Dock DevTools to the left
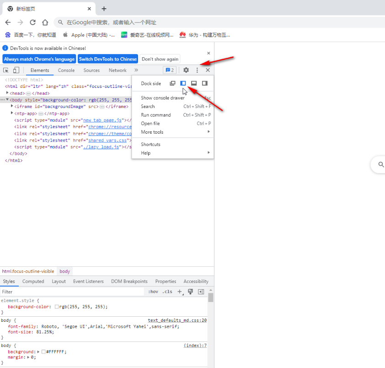This screenshot has width=385, height=368. coord(183,83)
